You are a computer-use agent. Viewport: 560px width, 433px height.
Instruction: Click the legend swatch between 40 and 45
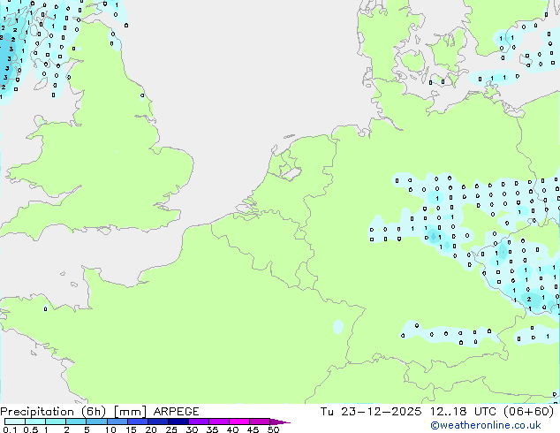point(239,422)
